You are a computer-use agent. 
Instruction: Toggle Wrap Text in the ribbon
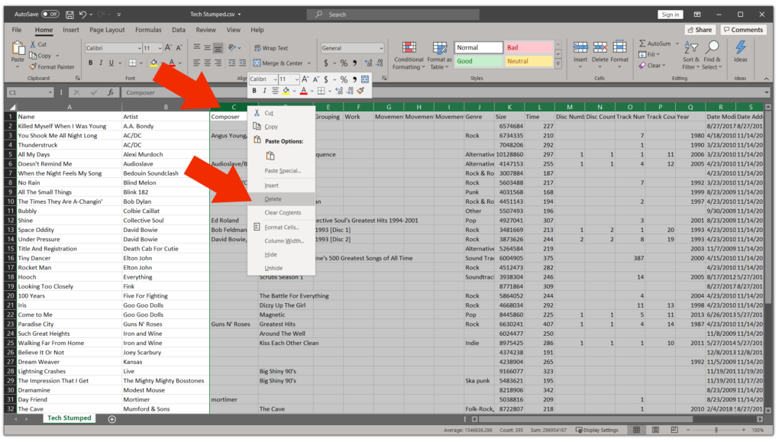point(271,48)
